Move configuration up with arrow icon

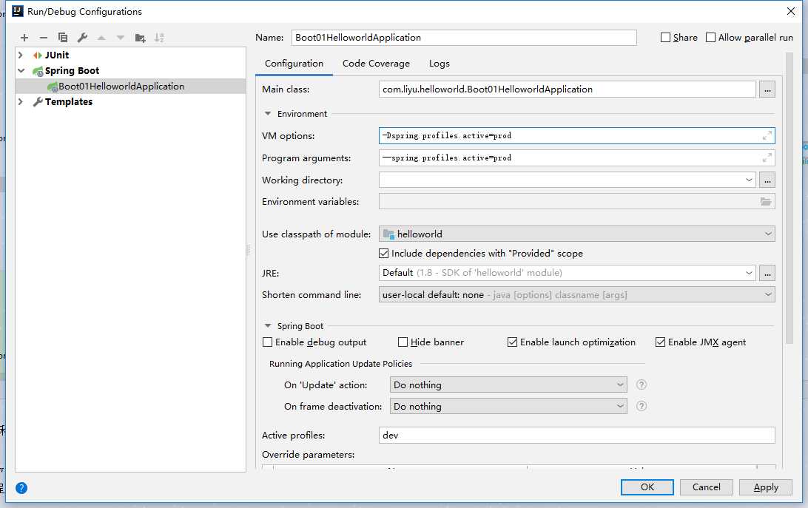click(x=101, y=38)
